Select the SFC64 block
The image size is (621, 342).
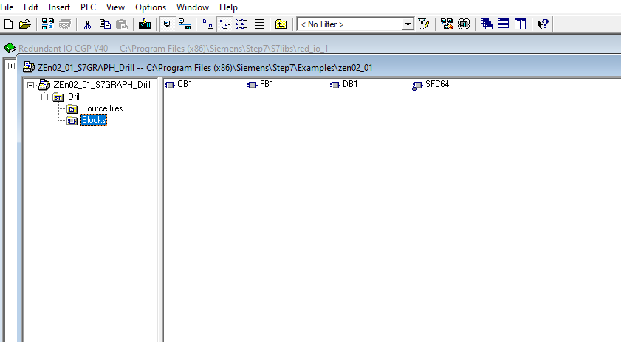pos(431,85)
